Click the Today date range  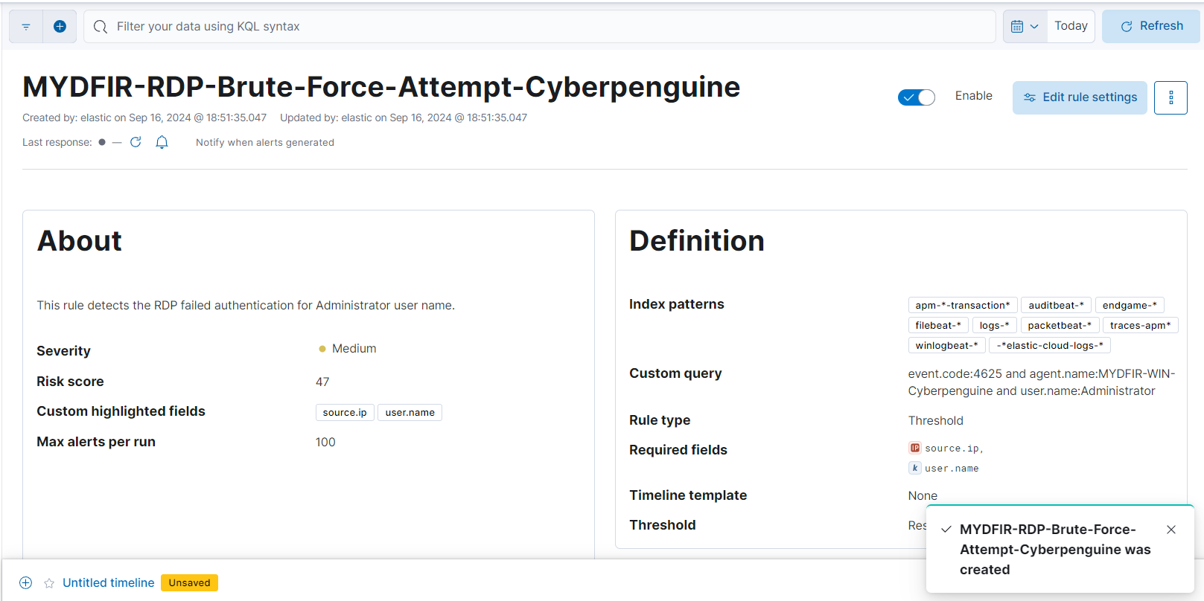coord(1071,26)
